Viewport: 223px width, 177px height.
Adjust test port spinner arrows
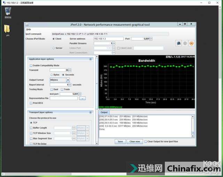point(80,94)
